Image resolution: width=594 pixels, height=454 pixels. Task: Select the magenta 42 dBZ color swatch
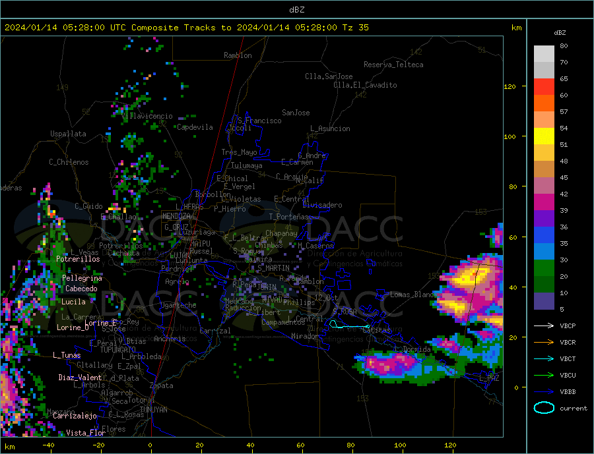(544, 202)
